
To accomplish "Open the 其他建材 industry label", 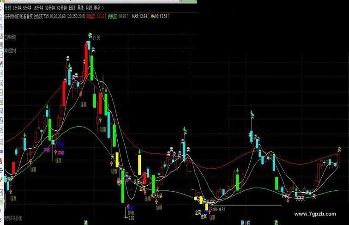I will (x=10, y=50).
